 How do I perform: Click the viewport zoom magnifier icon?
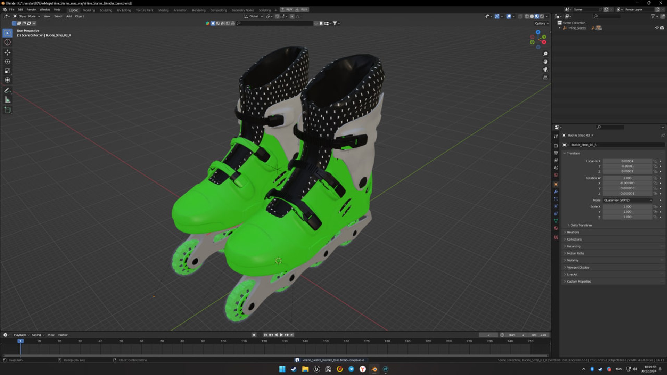tap(545, 54)
